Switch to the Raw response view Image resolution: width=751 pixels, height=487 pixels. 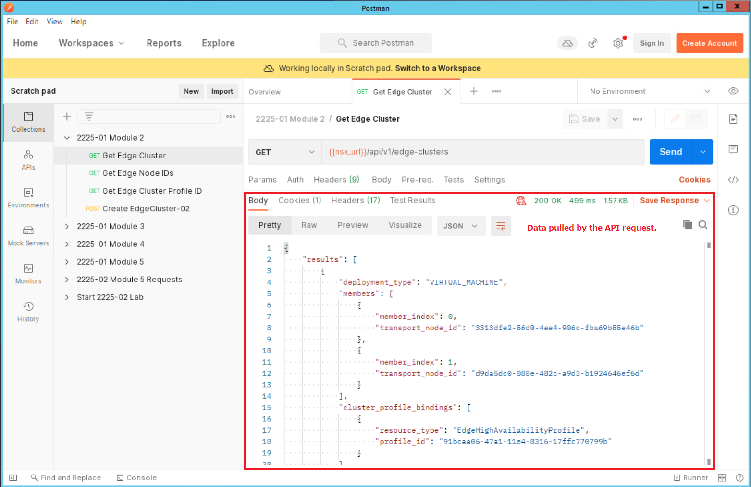(x=308, y=225)
